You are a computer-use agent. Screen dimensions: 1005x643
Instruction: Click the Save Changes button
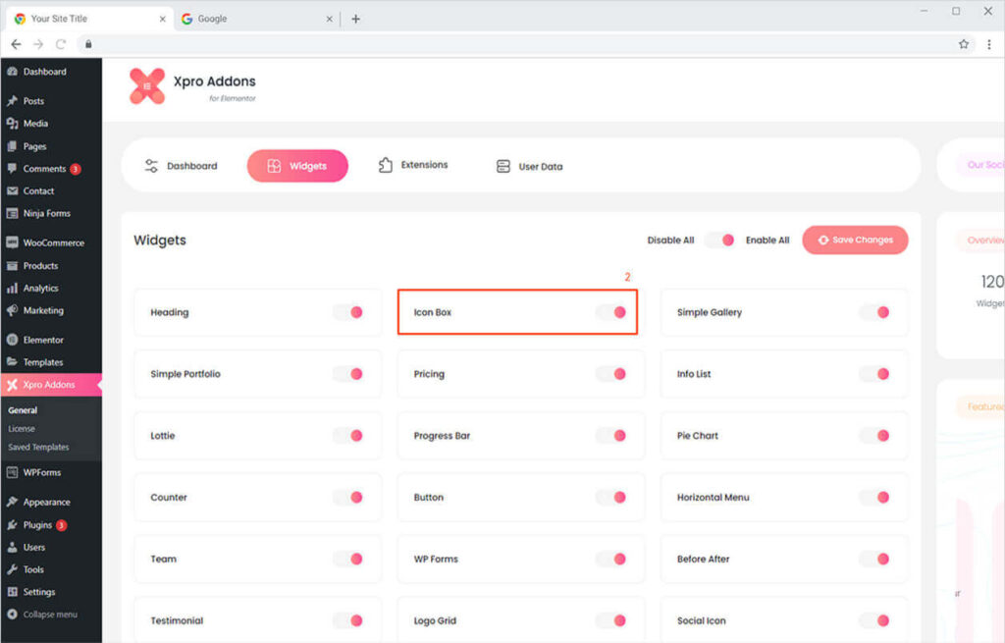(x=855, y=240)
